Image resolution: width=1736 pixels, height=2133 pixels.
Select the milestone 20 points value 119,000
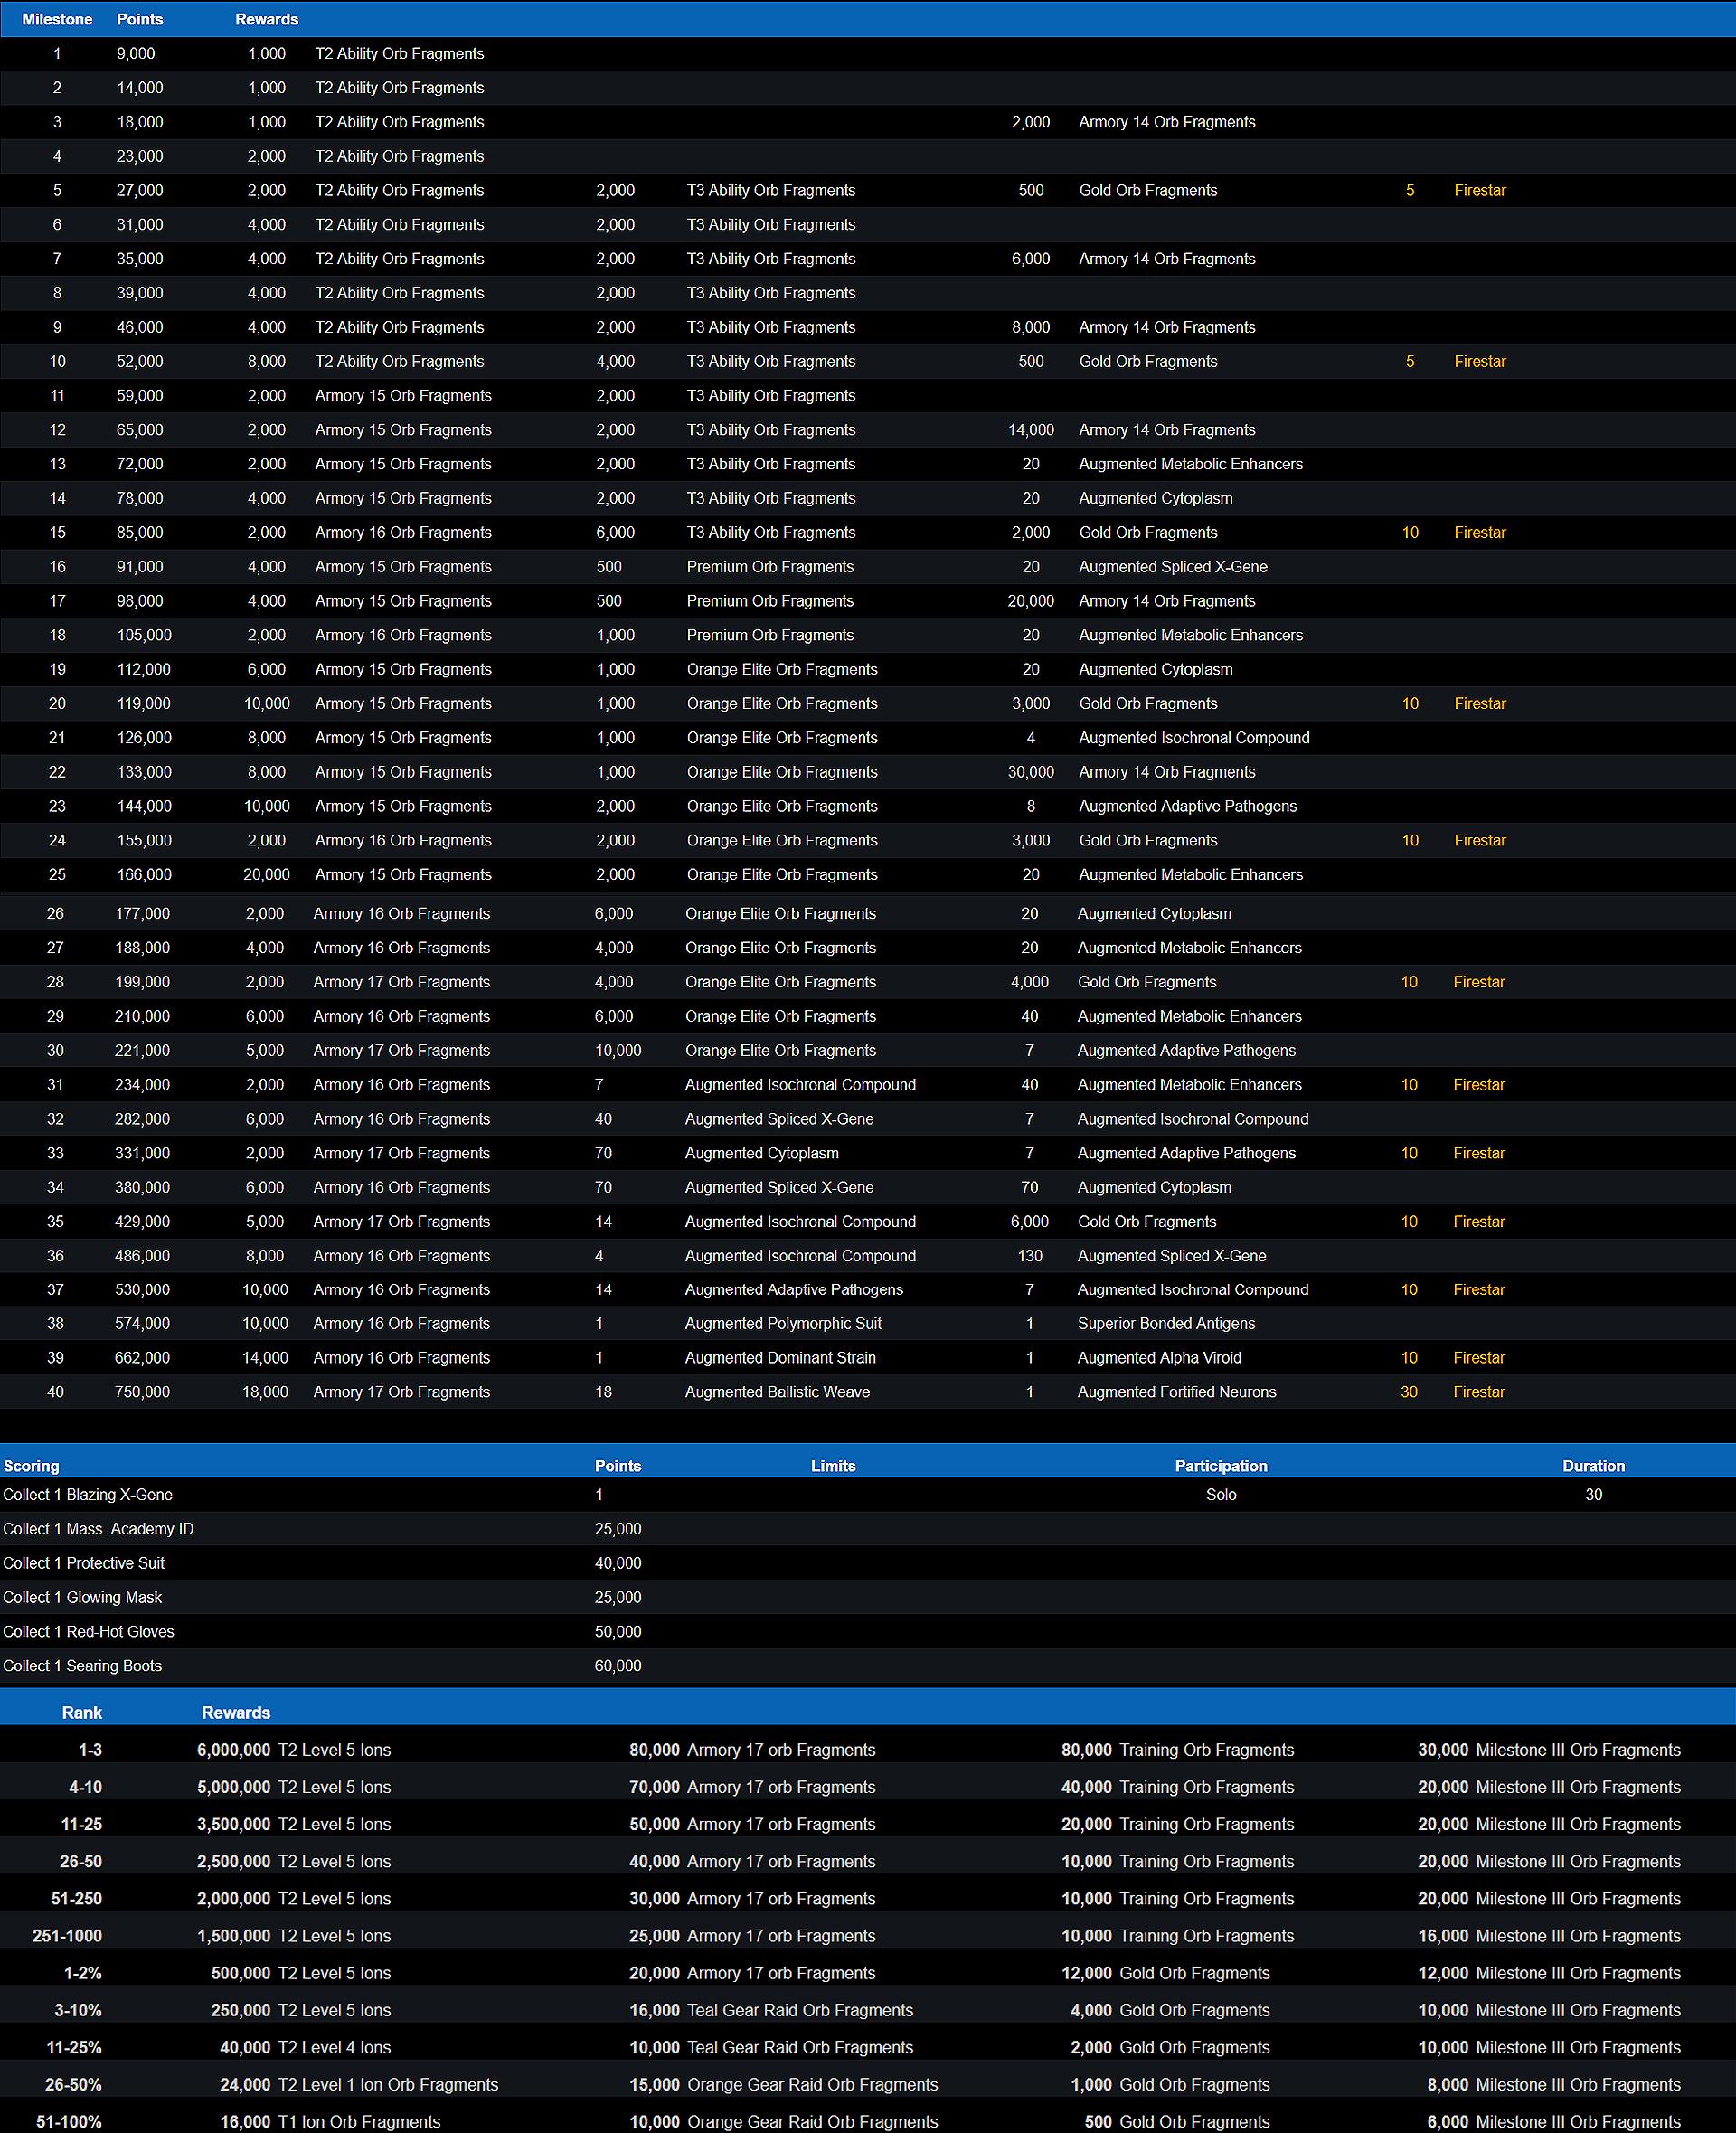pos(143,704)
